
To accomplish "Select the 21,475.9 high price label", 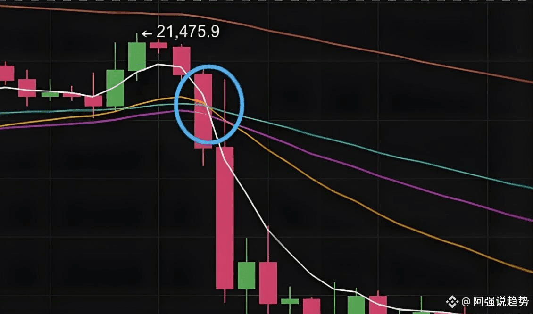I will 188,32.
